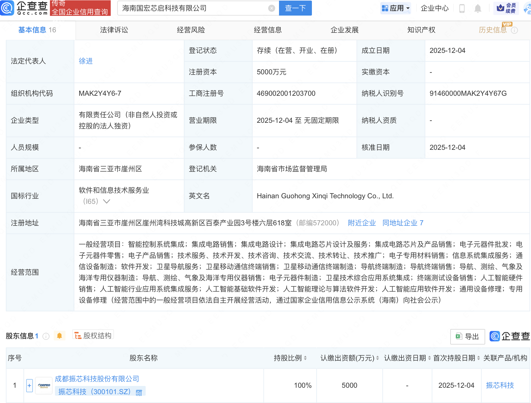This screenshot has height=403, width=531.
Task: Expand the 应用 dropdown menu
Action: point(396,8)
